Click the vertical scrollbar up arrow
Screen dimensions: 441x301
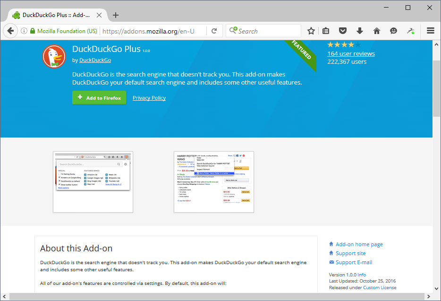point(436,44)
